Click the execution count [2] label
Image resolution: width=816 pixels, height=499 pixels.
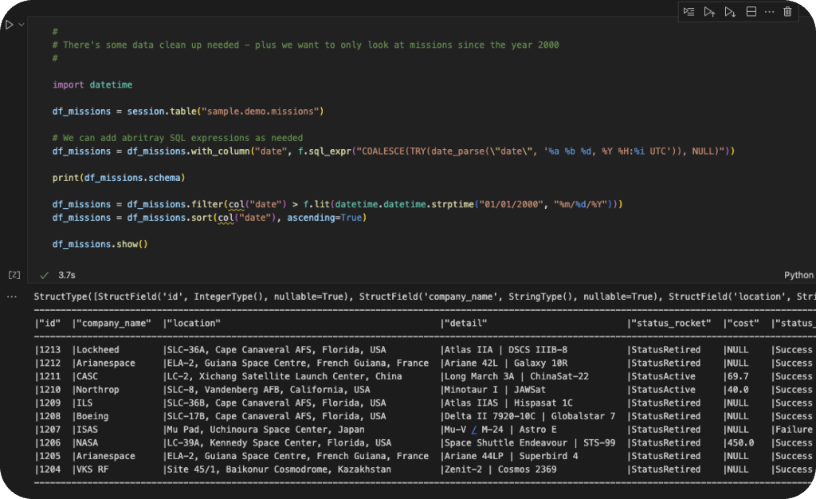tap(14, 275)
